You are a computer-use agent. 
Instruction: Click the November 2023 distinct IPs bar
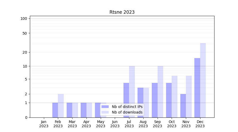click(x=183, y=106)
